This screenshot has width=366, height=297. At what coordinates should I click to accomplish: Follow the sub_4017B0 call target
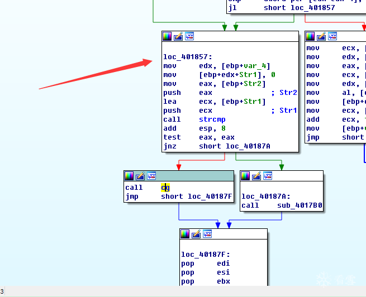point(300,205)
